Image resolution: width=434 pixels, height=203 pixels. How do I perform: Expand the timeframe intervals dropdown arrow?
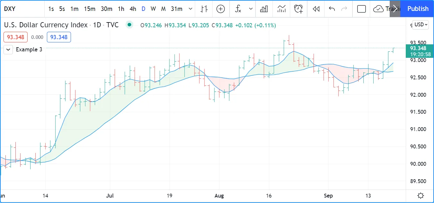(x=191, y=9)
